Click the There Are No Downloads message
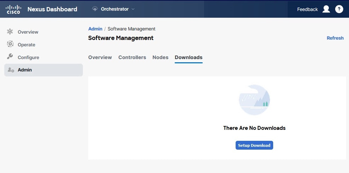 point(254,128)
